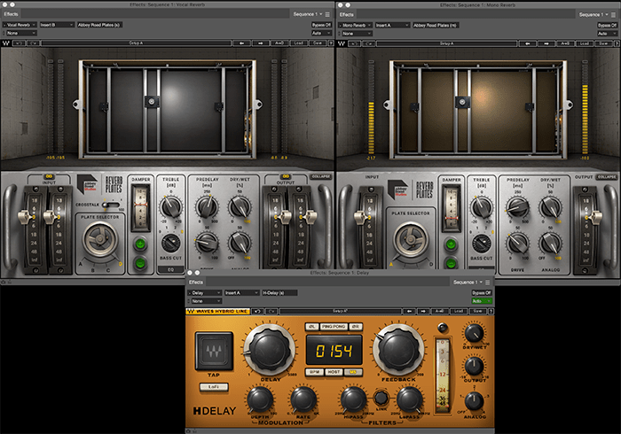Click COLLAPSE on Vocal Reverb plugin
This screenshot has height=434, width=621.
321,176
